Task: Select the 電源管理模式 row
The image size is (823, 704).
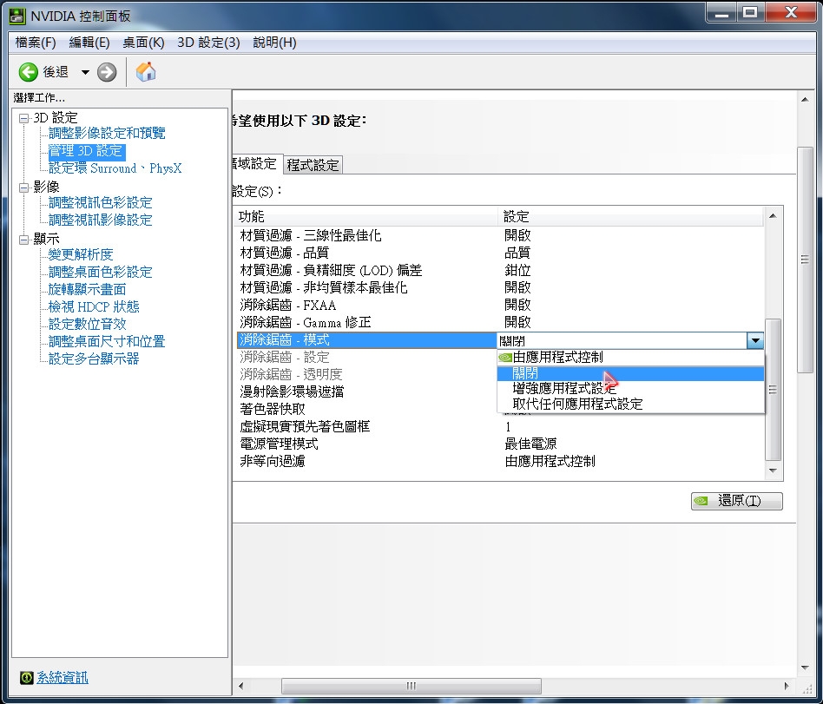Action: [500, 444]
